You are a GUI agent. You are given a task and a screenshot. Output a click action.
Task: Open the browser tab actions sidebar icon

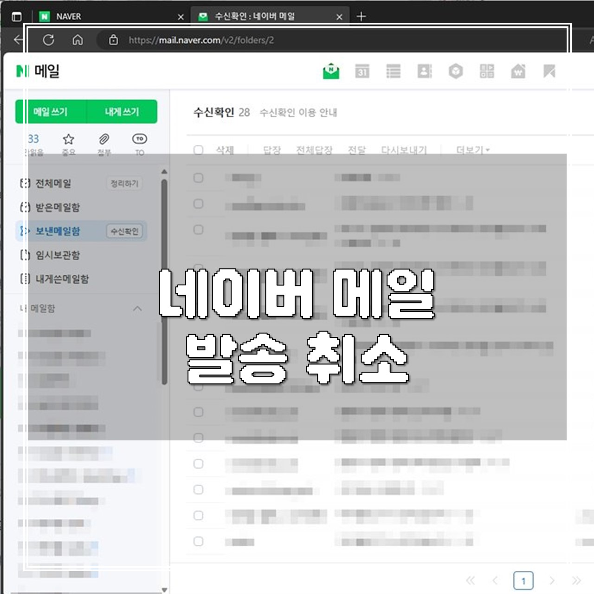17,17
